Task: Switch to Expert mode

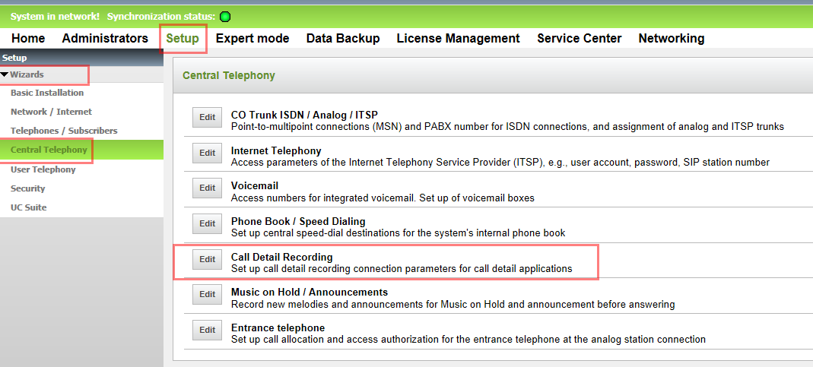Action: click(252, 38)
